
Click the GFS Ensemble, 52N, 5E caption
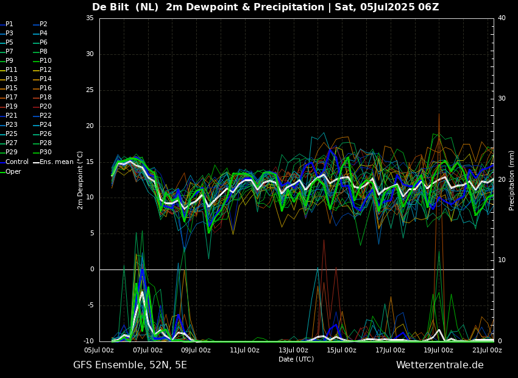130,365
